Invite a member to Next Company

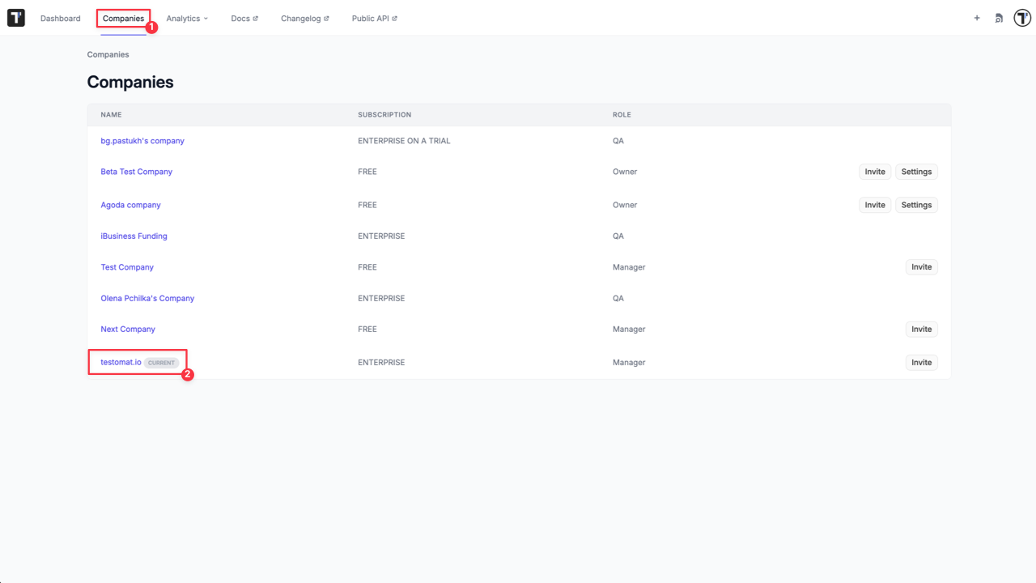tap(921, 329)
